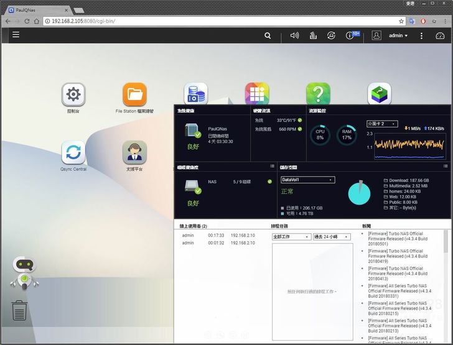Open the 介面卡 2 network adapter dropdown

tap(382, 124)
